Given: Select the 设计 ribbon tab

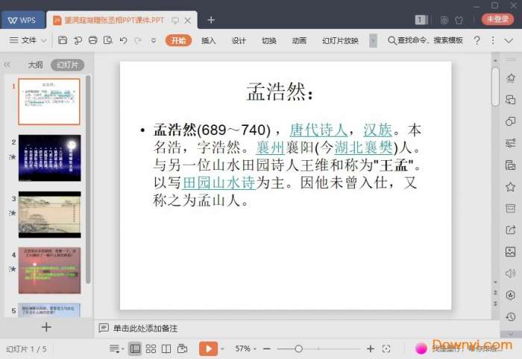Looking at the screenshot, I should [x=239, y=40].
